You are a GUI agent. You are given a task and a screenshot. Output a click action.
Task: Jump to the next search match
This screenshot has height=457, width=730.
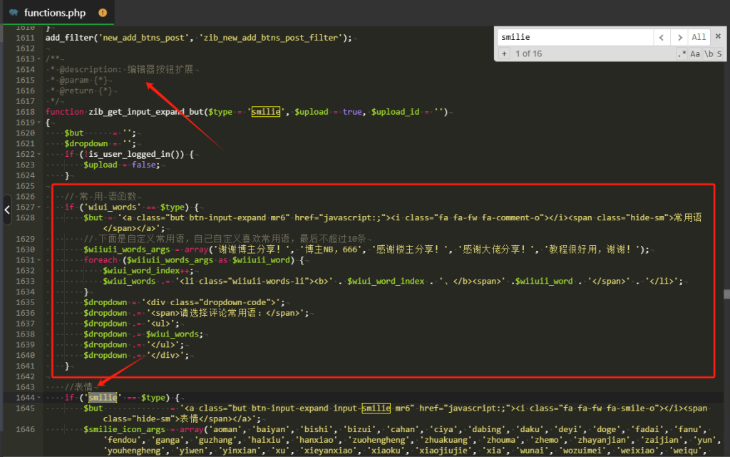pos(680,37)
